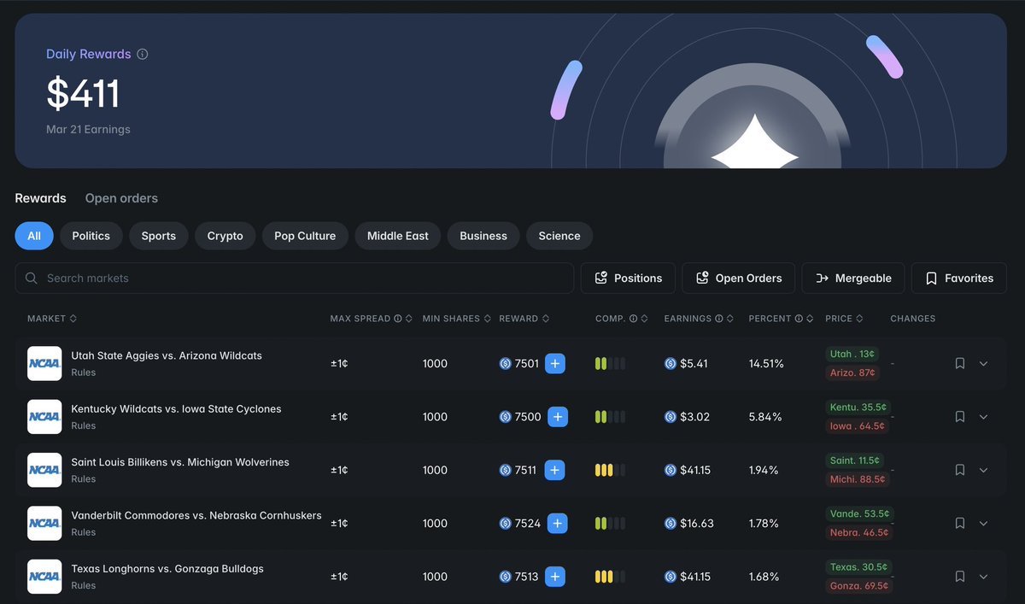Sort by the PERCENT column

(781, 319)
